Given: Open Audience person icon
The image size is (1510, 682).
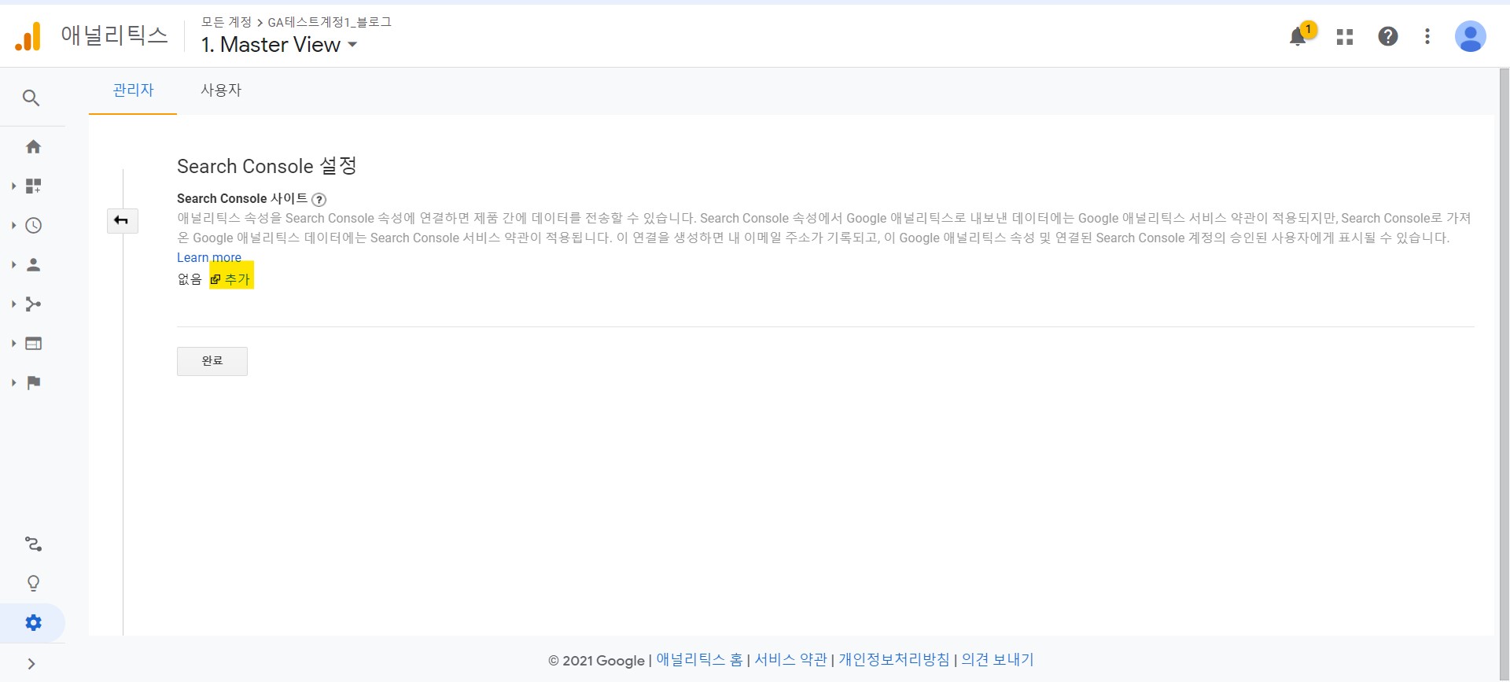Looking at the screenshot, I should click(x=33, y=264).
